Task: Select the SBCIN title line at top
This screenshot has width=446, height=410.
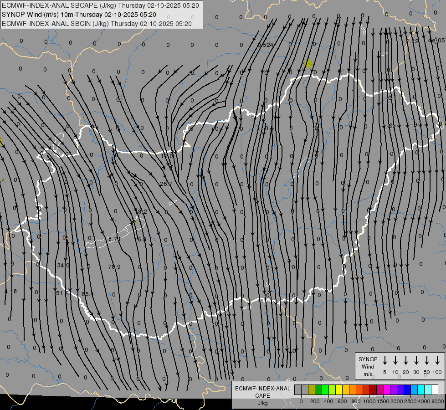Action: point(97,24)
